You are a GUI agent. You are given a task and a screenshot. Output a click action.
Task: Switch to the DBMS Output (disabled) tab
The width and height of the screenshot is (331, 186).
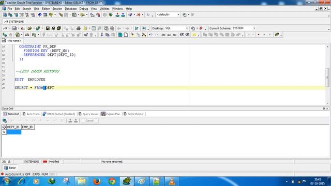(59, 114)
